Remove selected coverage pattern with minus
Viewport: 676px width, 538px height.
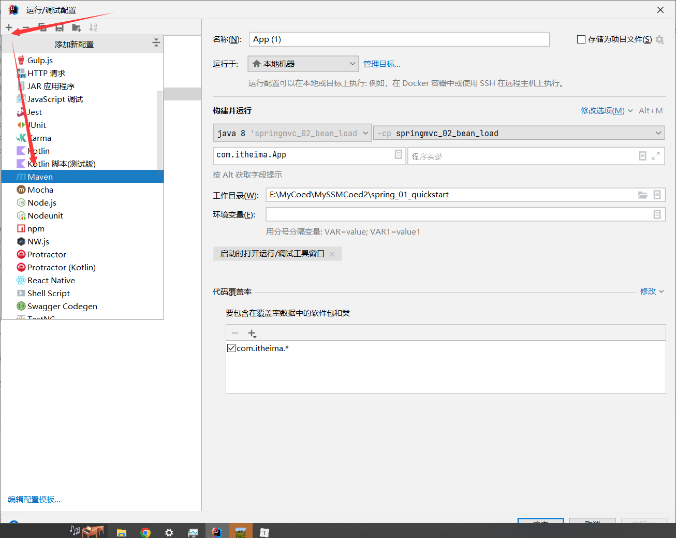click(235, 333)
